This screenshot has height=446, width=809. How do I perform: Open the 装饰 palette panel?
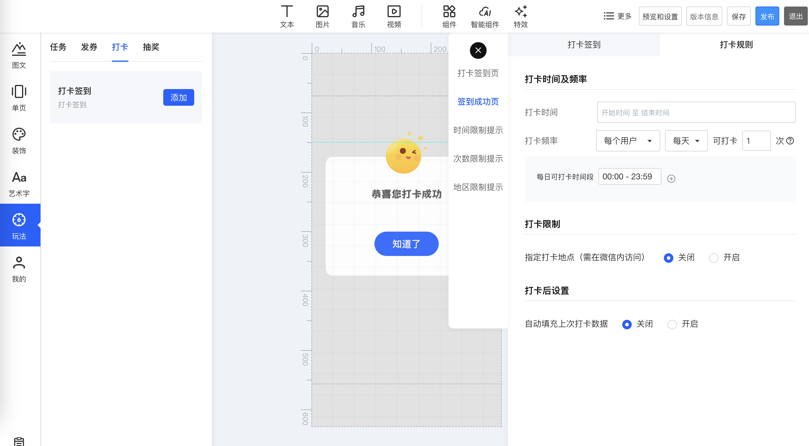19,140
